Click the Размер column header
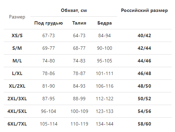This screenshot has width=175, height=132. 17,17
